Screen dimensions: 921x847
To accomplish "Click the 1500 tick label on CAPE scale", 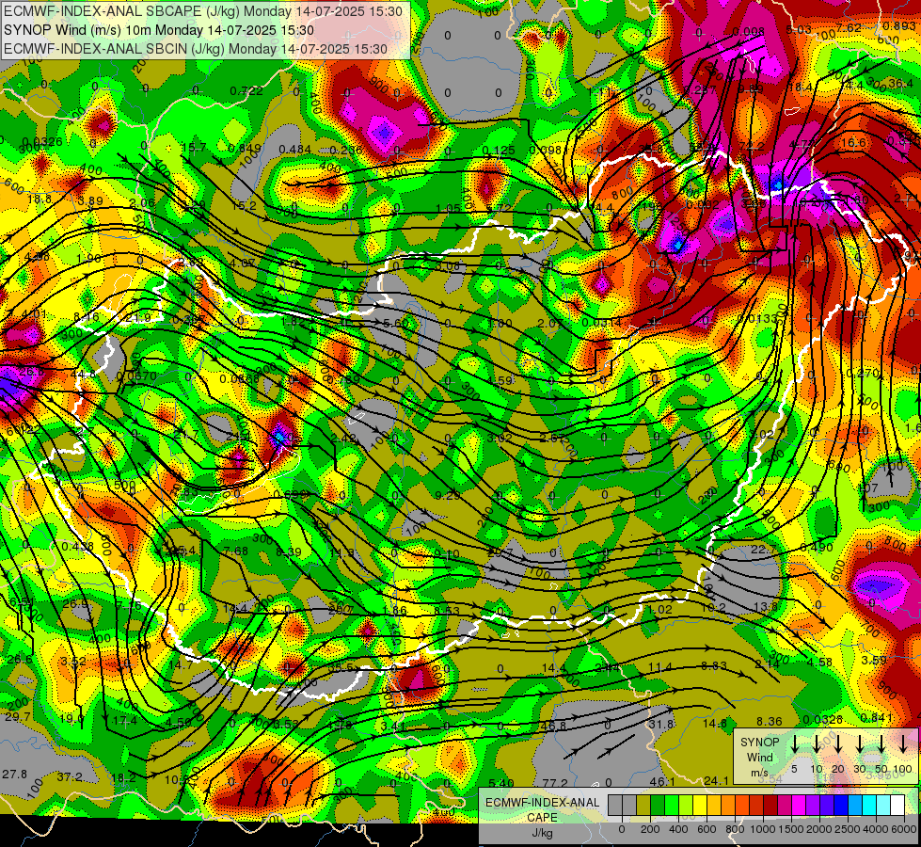I will pos(791,829).
